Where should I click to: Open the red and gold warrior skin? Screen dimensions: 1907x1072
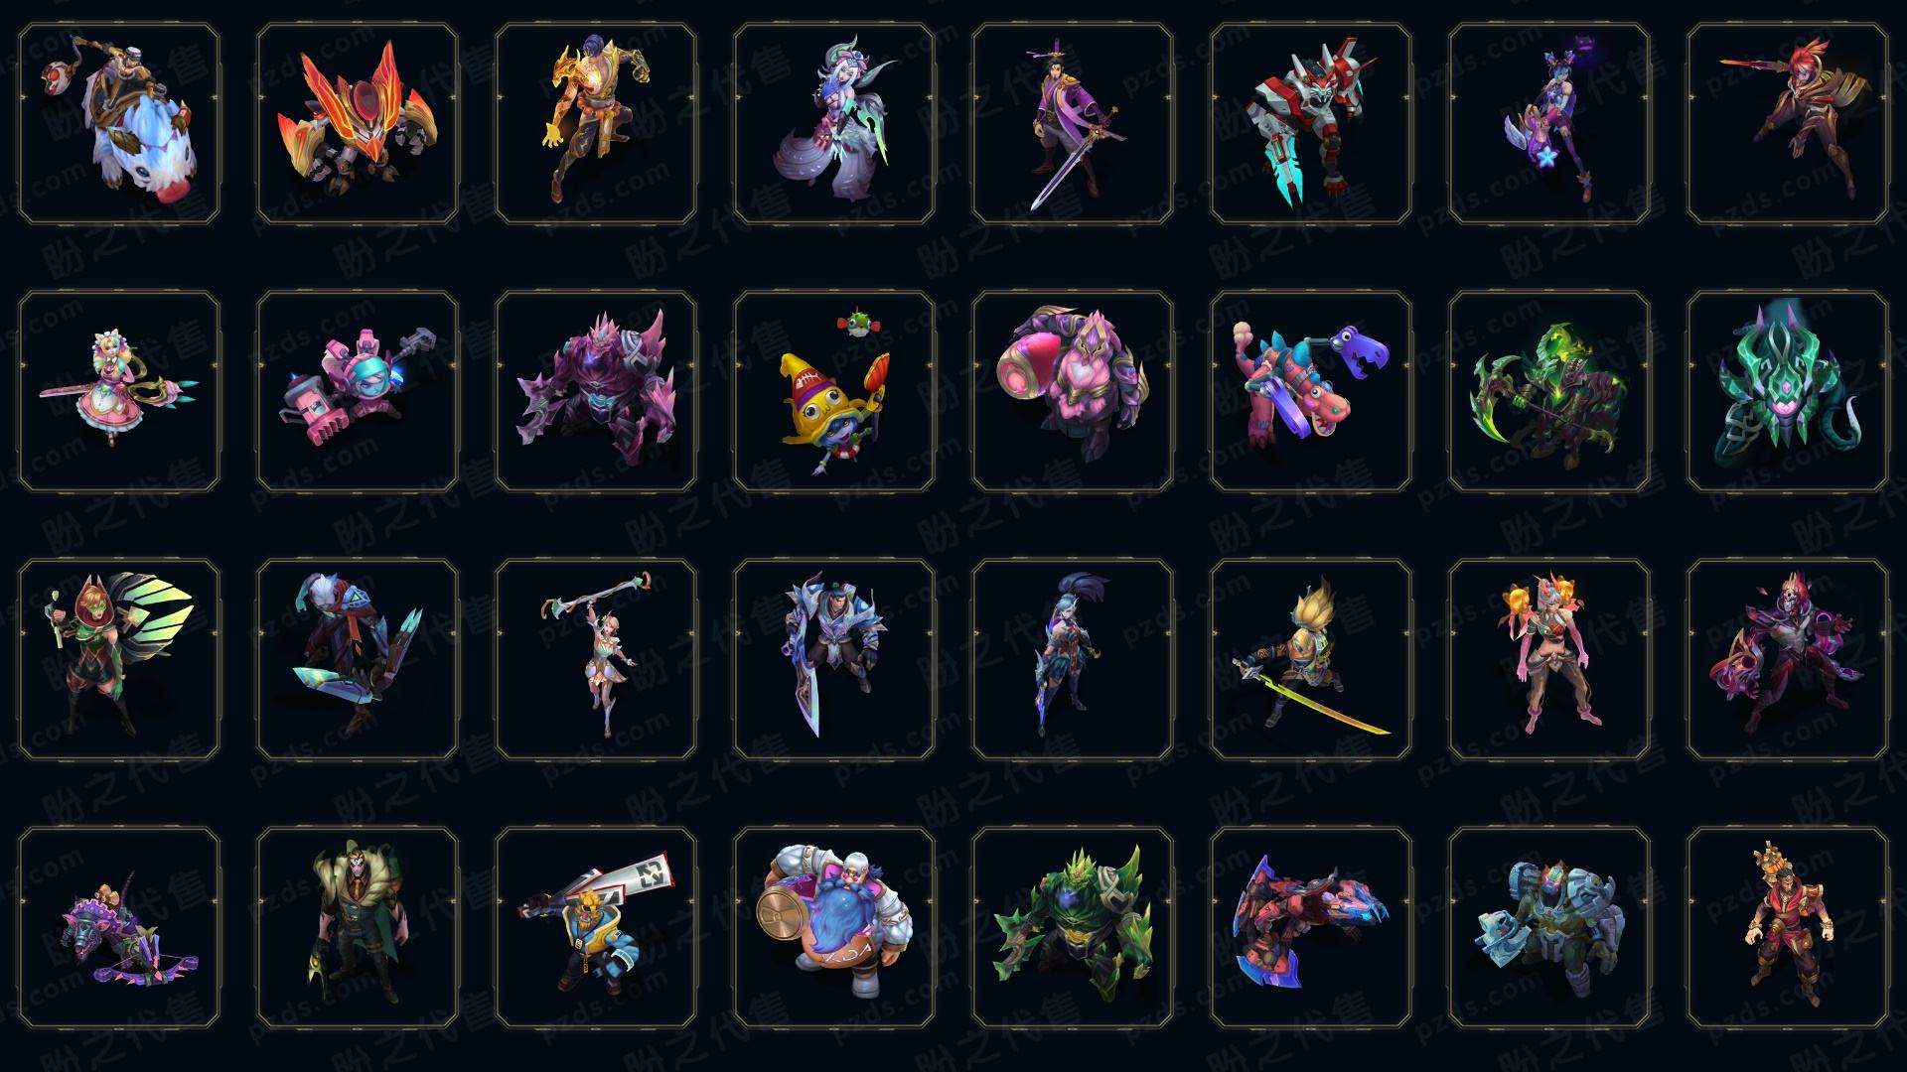pos(1788,927)
